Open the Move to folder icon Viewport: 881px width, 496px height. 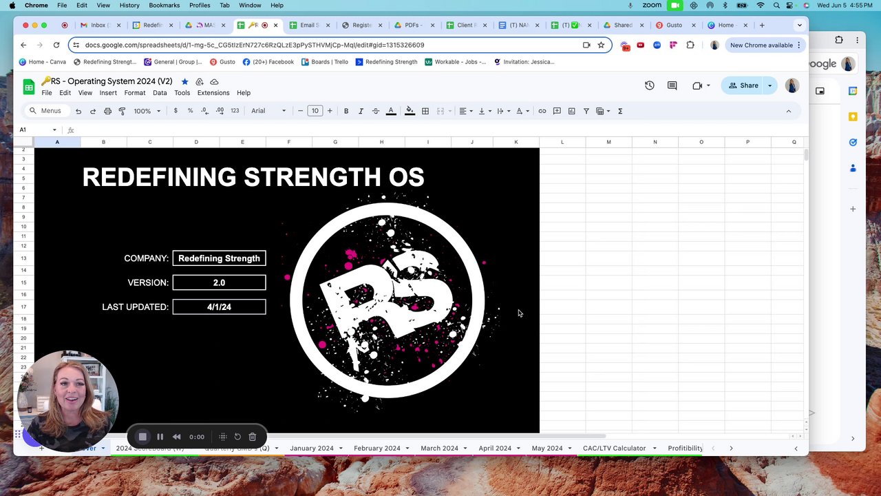pos(200,81)
